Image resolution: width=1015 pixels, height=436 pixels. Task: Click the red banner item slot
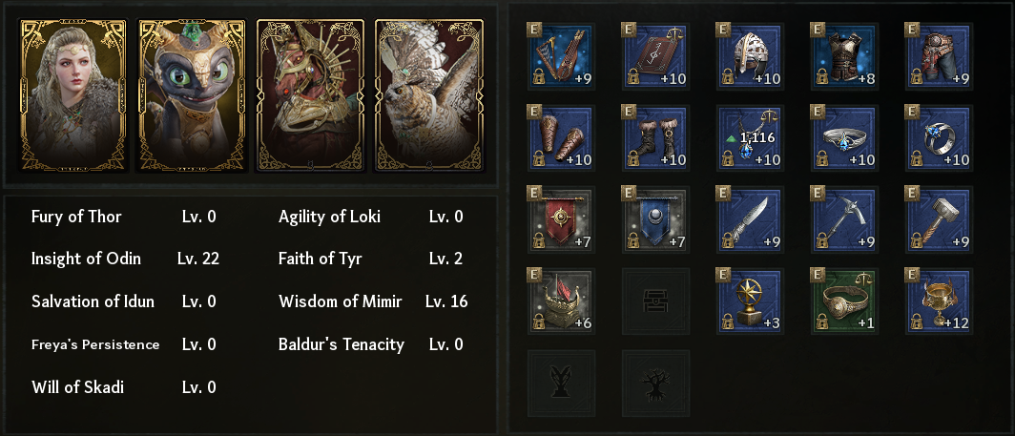click(x=560, y=219)
